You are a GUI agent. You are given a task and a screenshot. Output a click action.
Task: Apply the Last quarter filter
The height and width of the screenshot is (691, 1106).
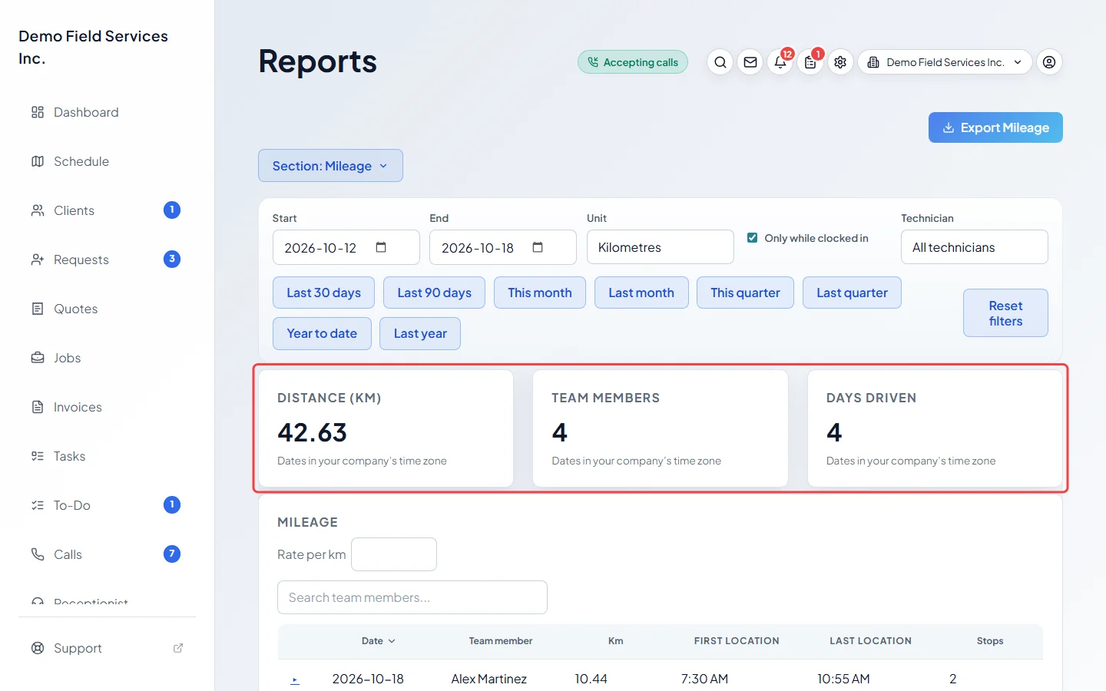point(852,293)
